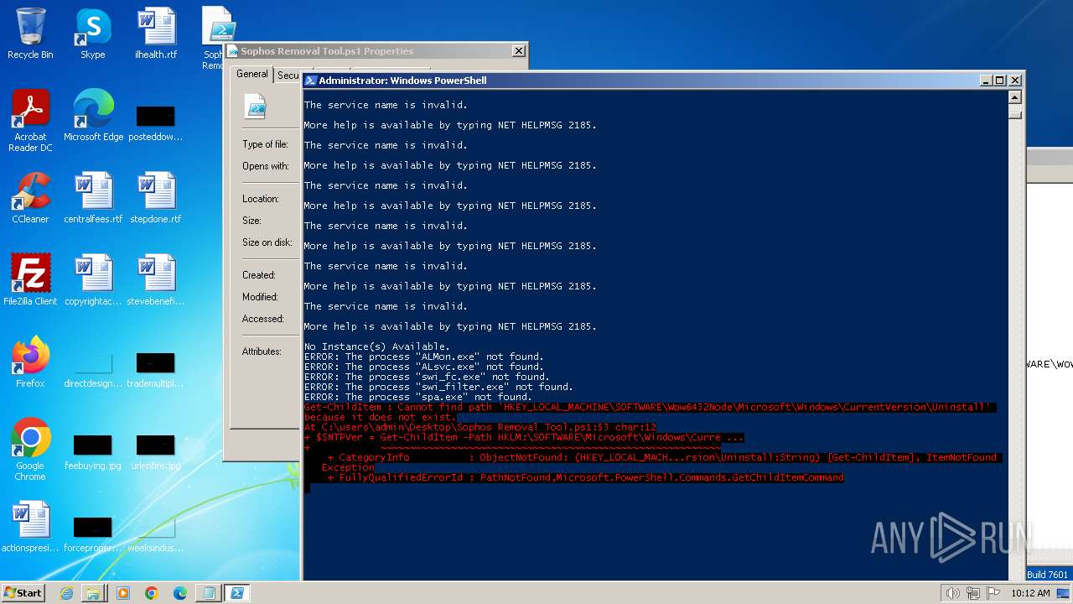This screenshot has width=1073, height=604.
Task: Open Google Chrome from the taskbar
Action: [152, 593]
